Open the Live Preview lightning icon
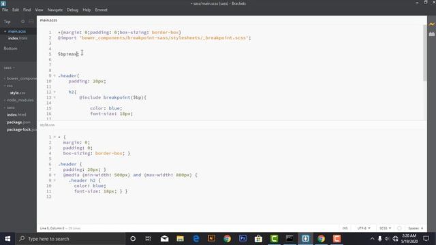 coord(431,24)
